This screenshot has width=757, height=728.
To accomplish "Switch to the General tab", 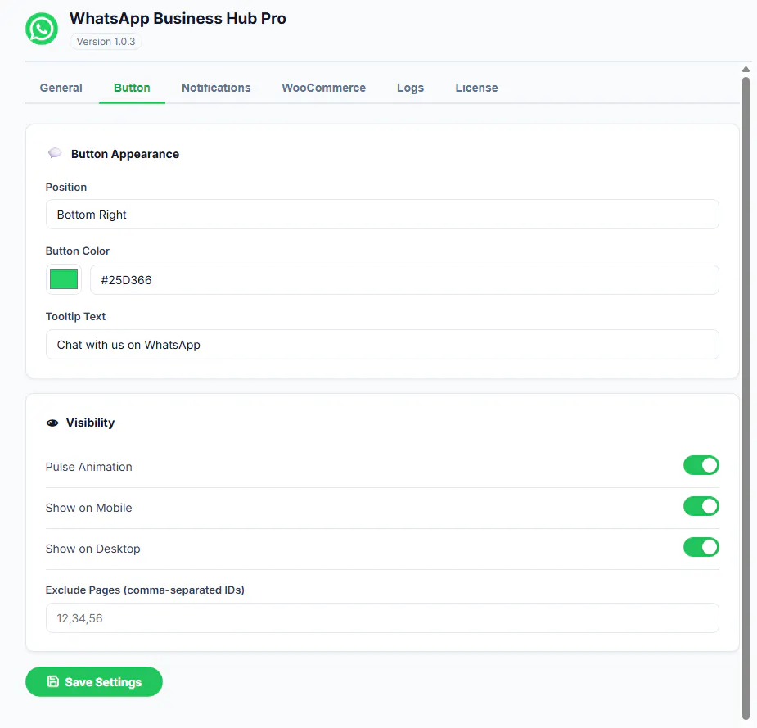I will [61, 88].
